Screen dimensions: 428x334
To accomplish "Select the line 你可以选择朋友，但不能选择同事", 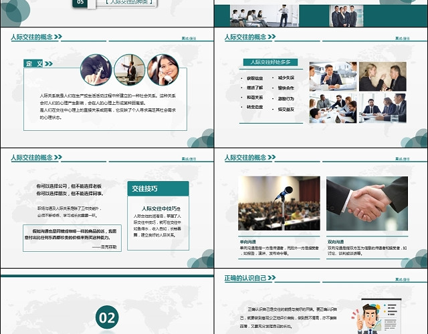I will (x=70, y=194).
